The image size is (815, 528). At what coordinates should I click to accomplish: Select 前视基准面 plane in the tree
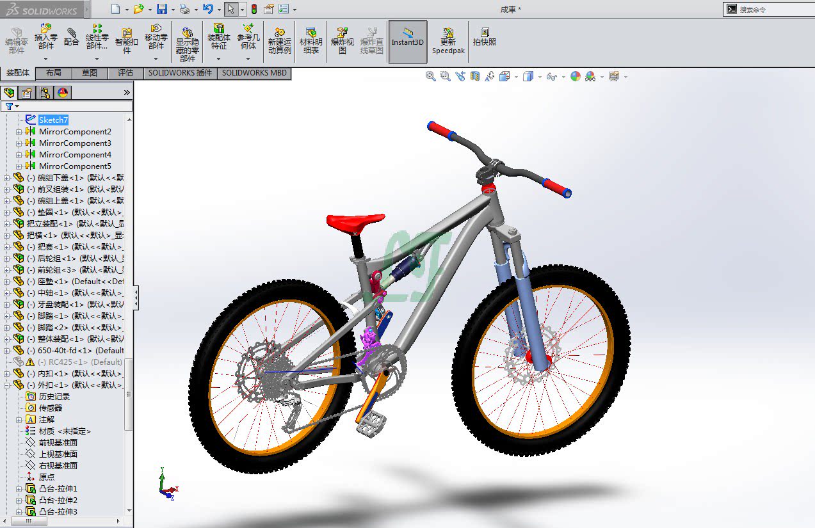click(x=58, y=443)
